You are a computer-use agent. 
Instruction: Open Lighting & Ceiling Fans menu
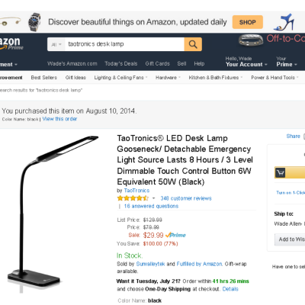(120, 78)
